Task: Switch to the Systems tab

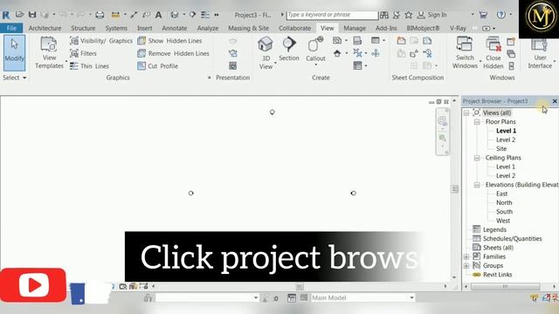Action: coord(116,28)
